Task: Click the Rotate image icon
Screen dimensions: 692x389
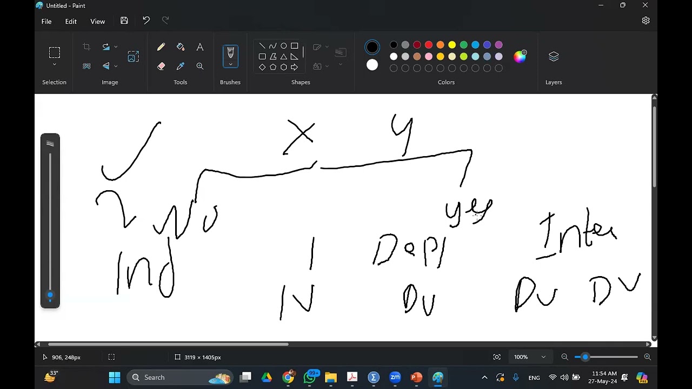Action: [106, 48]
